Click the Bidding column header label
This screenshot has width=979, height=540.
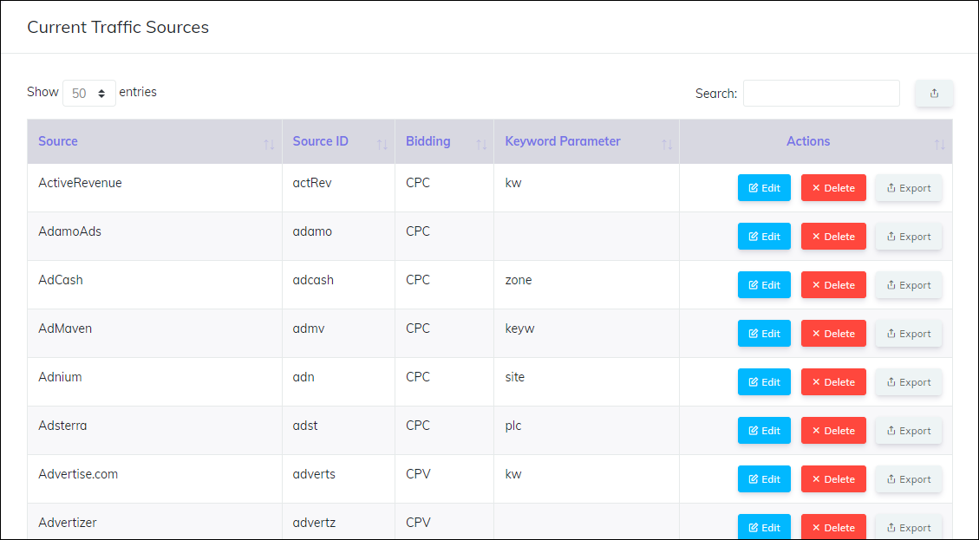pos(427,141)
